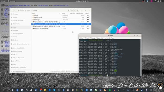Image resolution: width=164 pixels, height=92 pixels.
Task: Open network indicator in top bar
Action: (x=156, y=1)
